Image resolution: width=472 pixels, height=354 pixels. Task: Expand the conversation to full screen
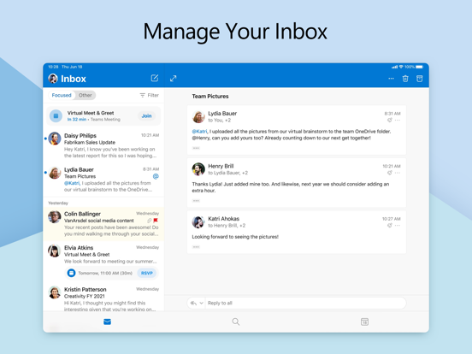pos(173,79)
